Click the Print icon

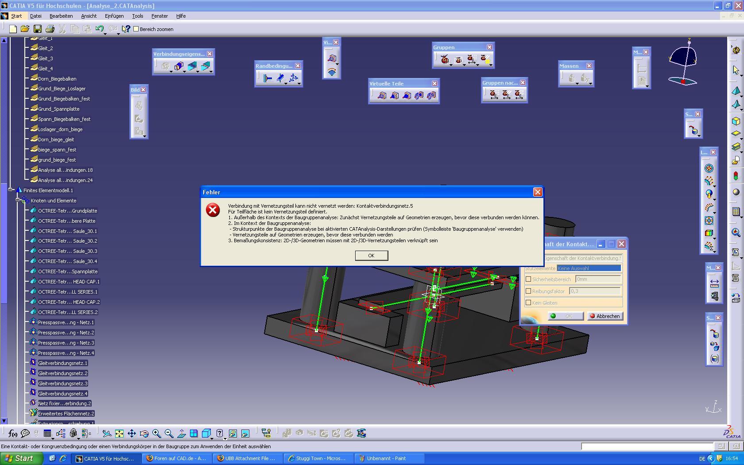click(x=50, y=29)
